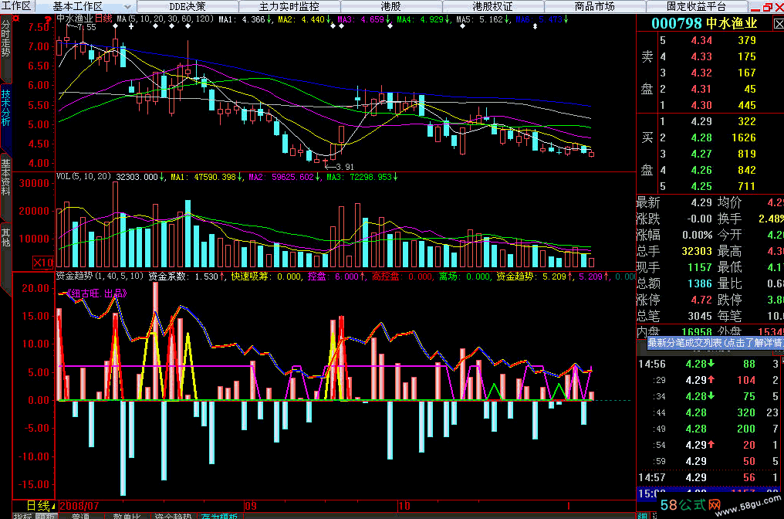This screenshot has height=519, width=784.
Task: Click the 3.91 low price marker
Action: (344, 167)
